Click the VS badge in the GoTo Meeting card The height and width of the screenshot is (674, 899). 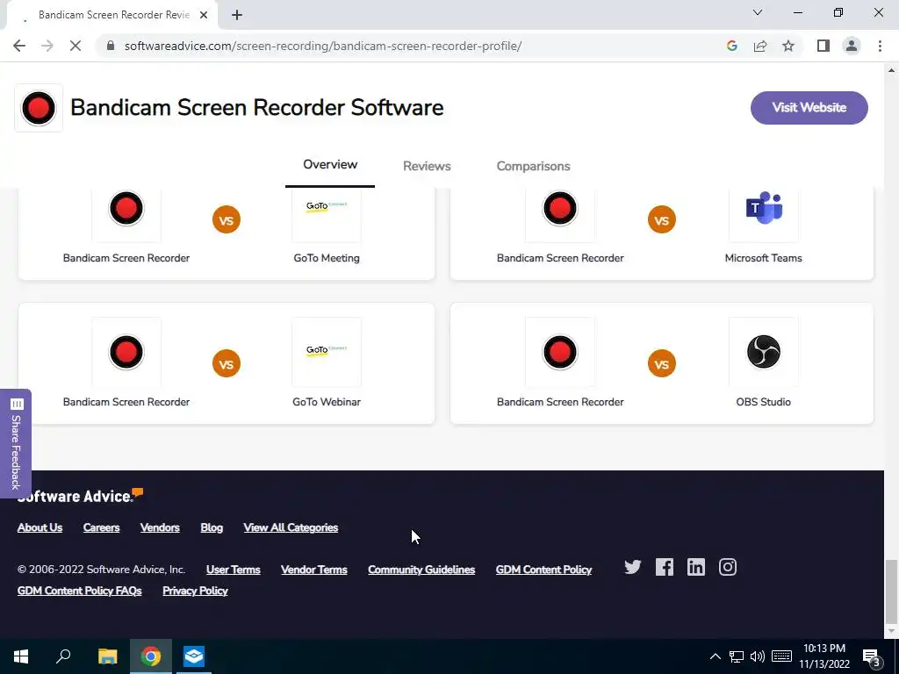point(227,219)
